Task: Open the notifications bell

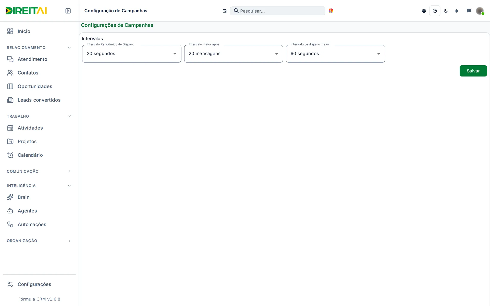Action: 457,11
